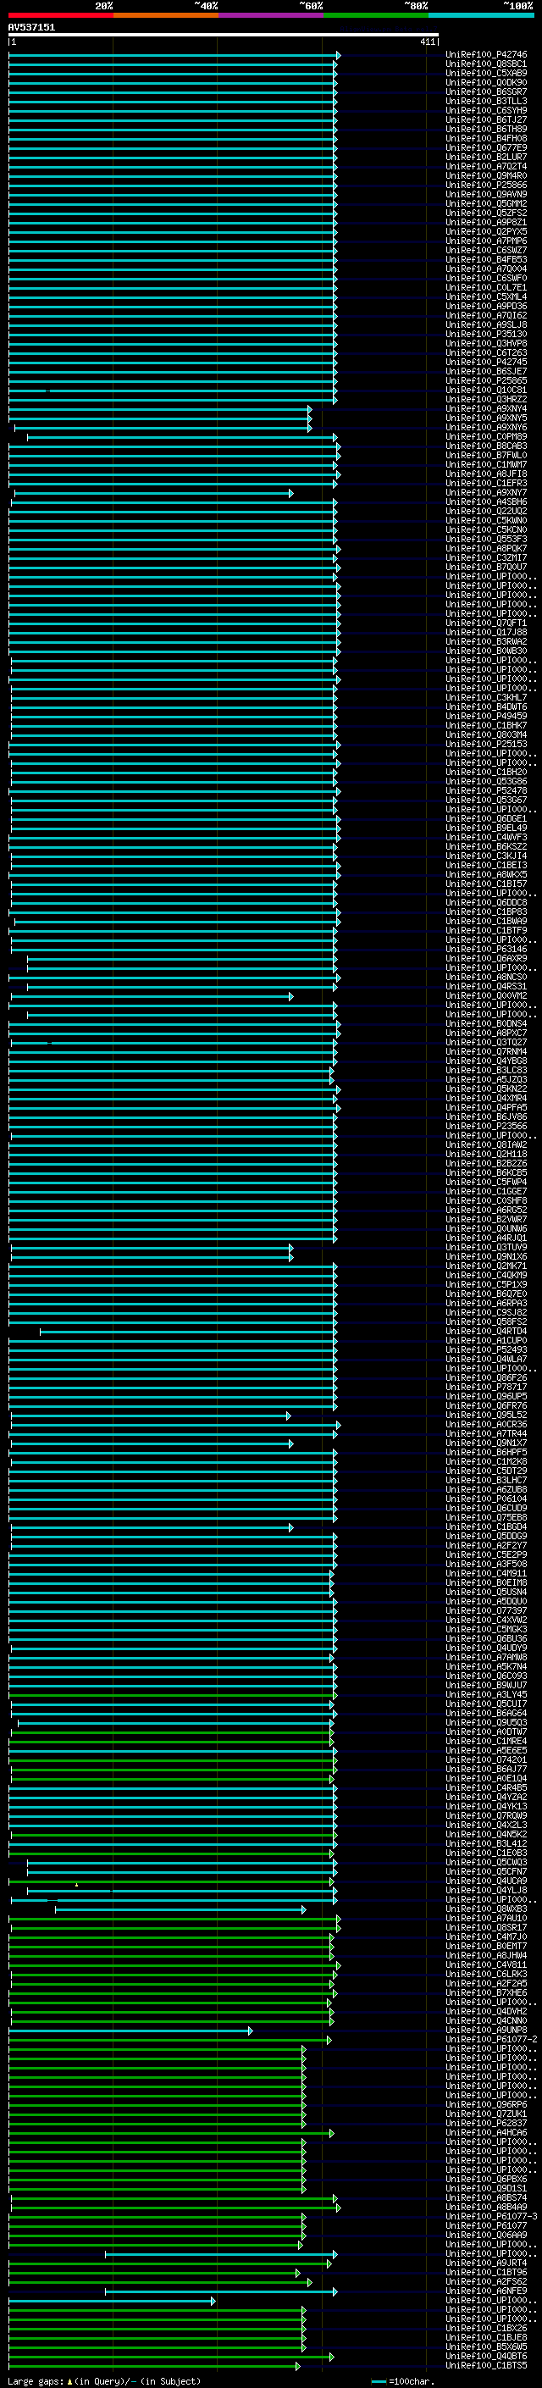
Task: Select the UniRef100_Q9M4R0 label
Action: (486, 176)
